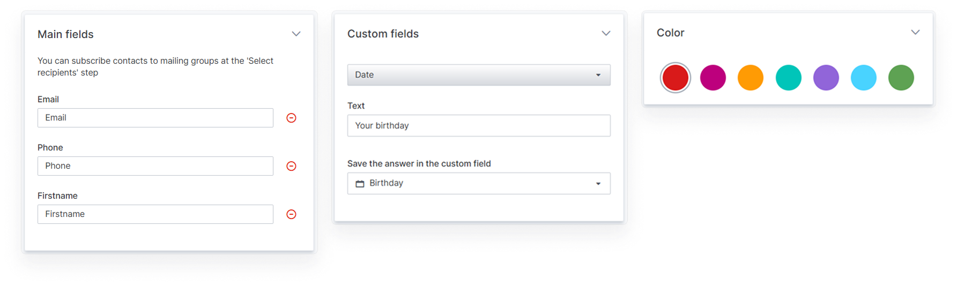Choose the purple color swatch
This screenshot has width=957, height=286.
(x=826, y=78)
